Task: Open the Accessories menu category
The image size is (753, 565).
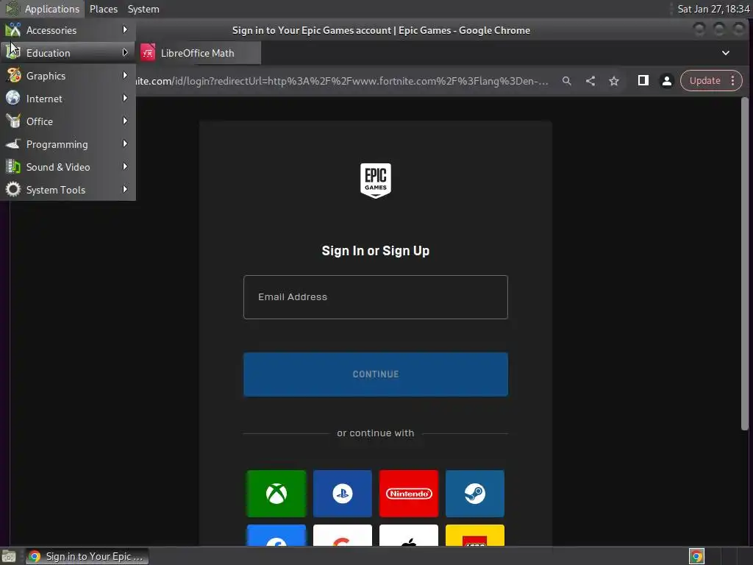Action: point(68,30)
